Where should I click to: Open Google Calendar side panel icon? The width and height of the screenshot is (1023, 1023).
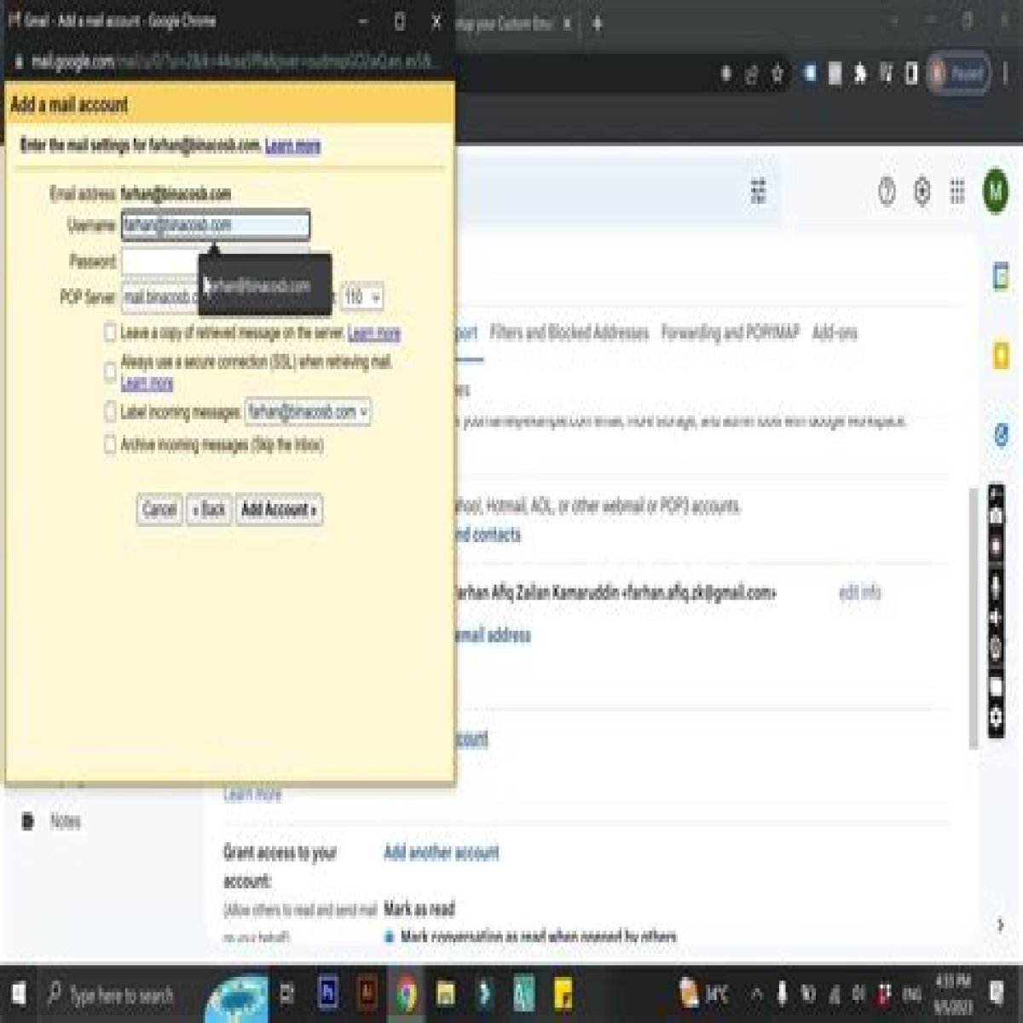[1001, 276]
